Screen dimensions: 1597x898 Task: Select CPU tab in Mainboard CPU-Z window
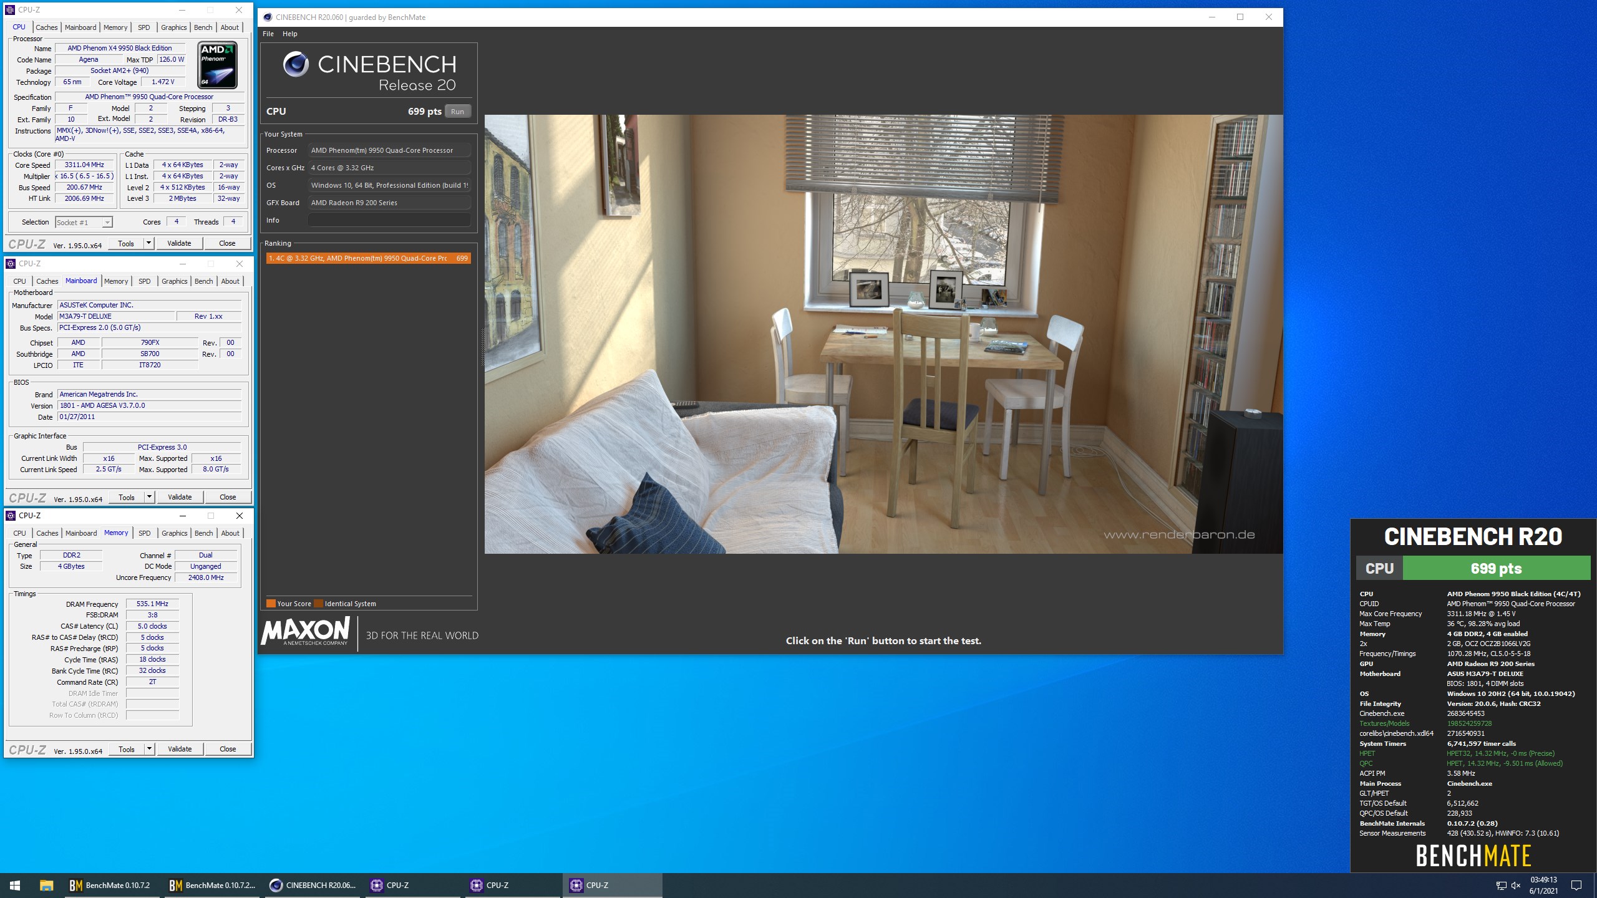pyautogui.click(x=20, y=281)
